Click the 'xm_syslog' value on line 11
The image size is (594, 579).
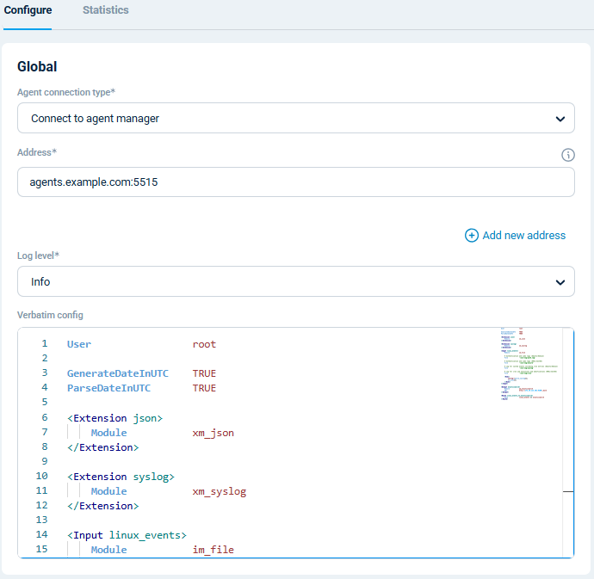click(x=220, y=491)
